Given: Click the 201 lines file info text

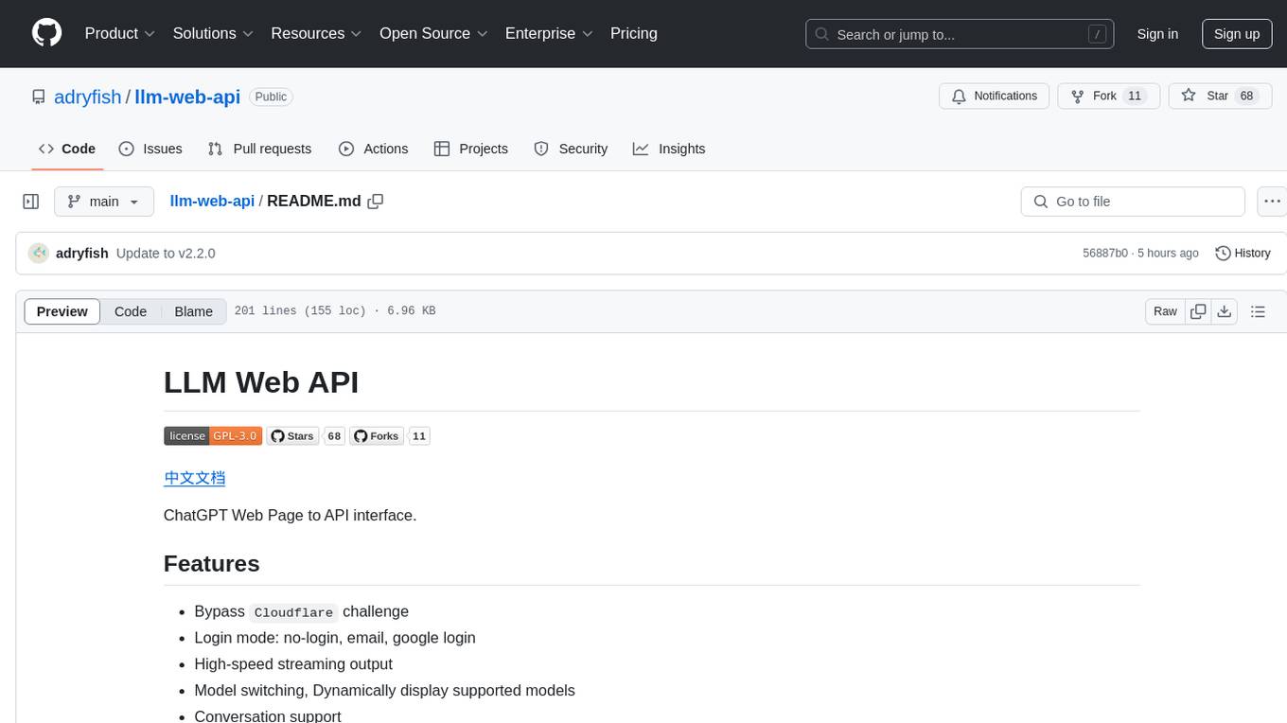Looking at the screenshot, I should click(335, 311).
